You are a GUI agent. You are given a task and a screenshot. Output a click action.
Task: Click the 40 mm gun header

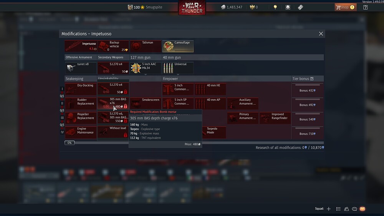[243, 57]
